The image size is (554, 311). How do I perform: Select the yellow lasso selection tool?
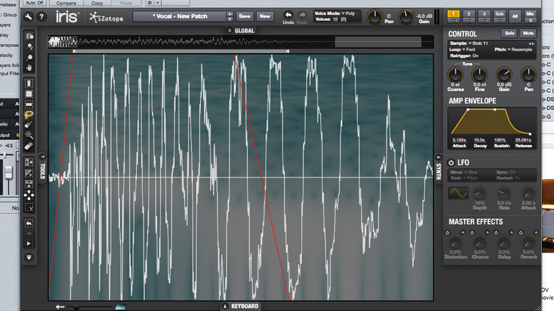click(29, 115)
